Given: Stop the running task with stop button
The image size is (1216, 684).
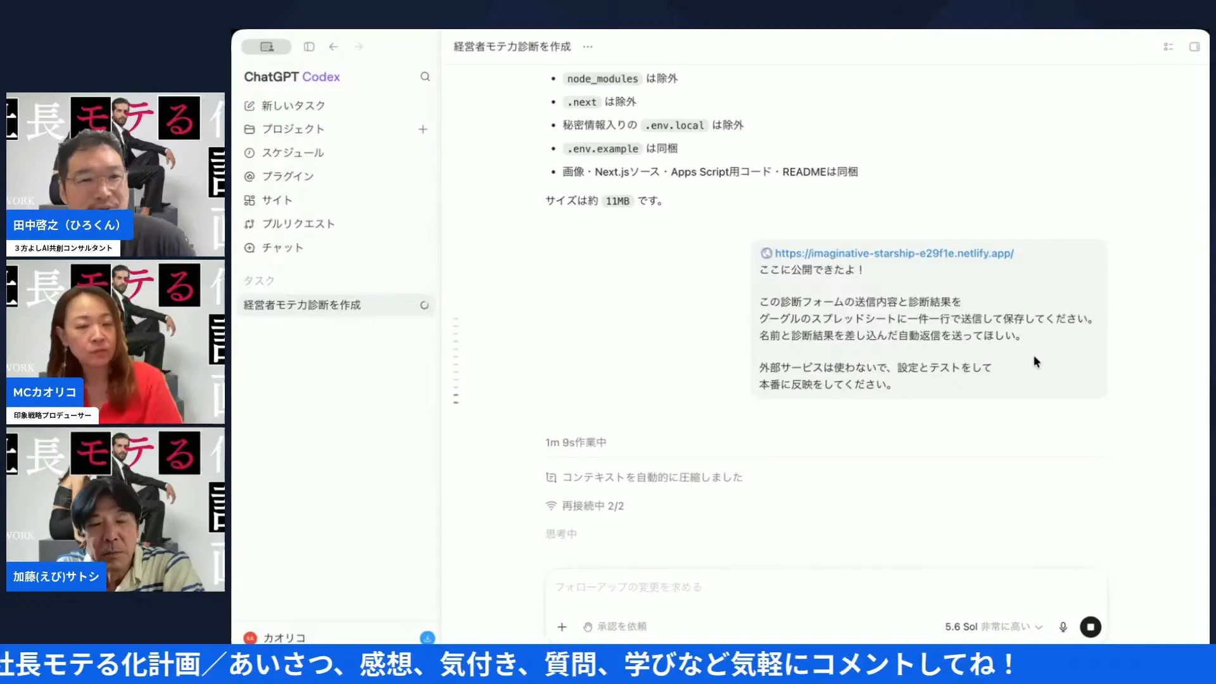Looking at the screenshot, I should (x=1091, y=627).
